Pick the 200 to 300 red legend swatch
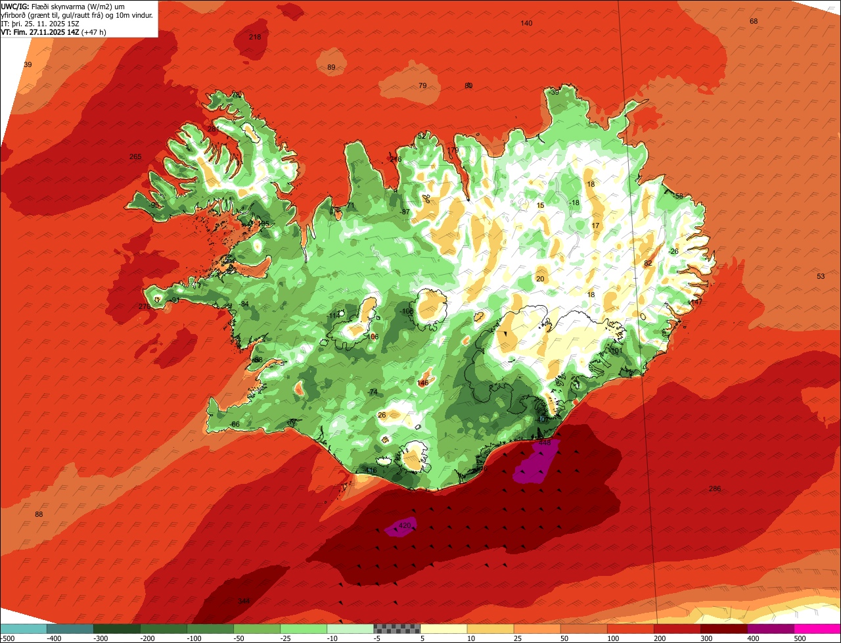Screen dimensions: 841x643 pyautogui.click(x=677, y=629)
